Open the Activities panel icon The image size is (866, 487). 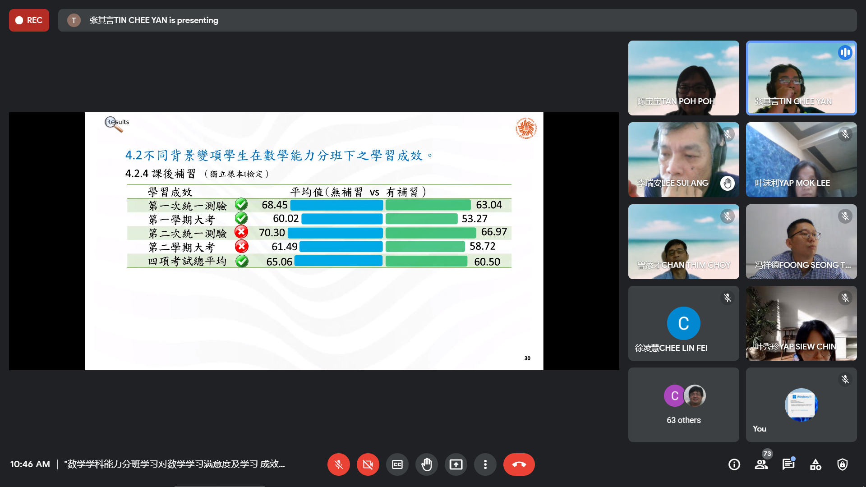point(815,464)
